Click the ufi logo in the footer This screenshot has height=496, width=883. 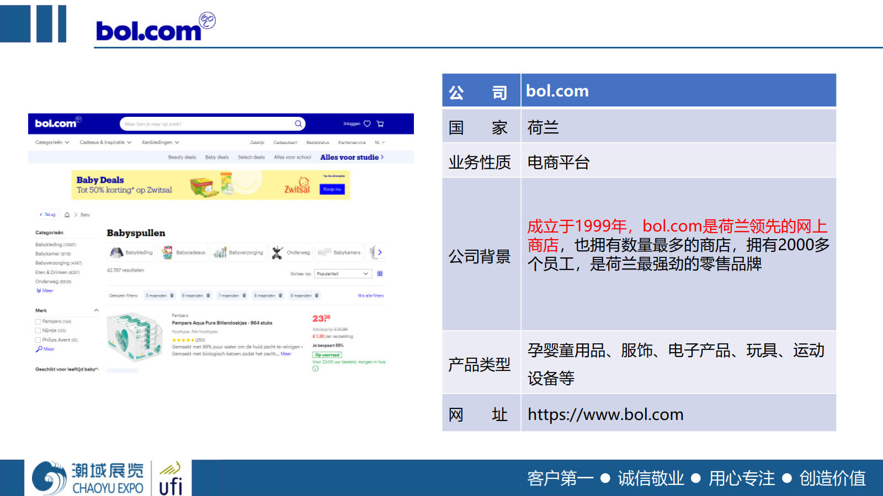[171, 478]
